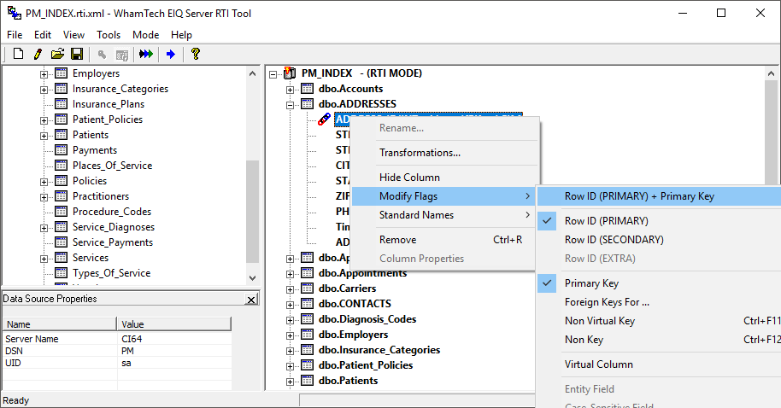
Task: Collapse the PM_INDEX root node
Action: pyautogui.click(x=273, y=74)
